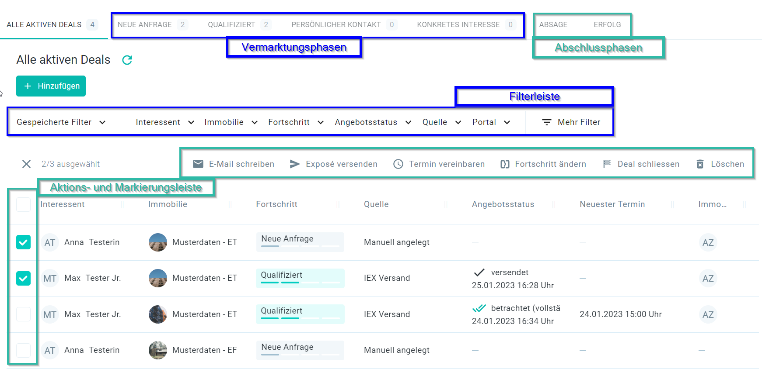This screenshot has width=762, height=369.
Task: Toggle the select-all checkbox in table header
Action: coord(24,204)
